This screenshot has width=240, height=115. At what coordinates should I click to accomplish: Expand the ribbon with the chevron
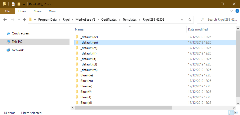pyautogui.click(x=231, y=11)
